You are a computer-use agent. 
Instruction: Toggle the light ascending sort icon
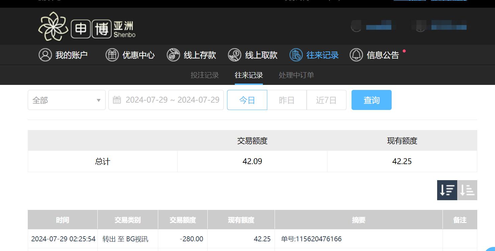(467, 190)
